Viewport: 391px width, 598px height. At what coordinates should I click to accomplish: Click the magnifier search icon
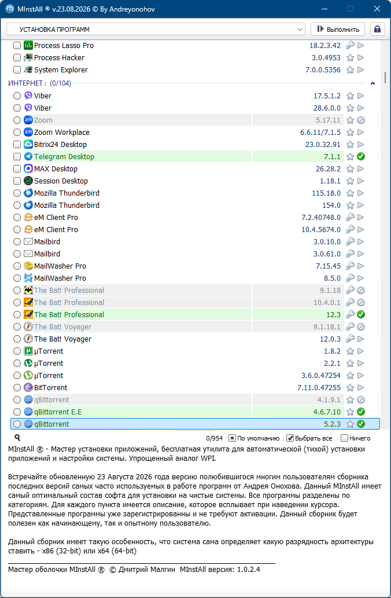click(17, 438)
